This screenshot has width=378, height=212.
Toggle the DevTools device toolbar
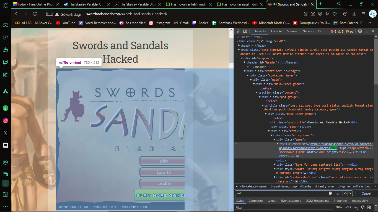pos(245,31)
